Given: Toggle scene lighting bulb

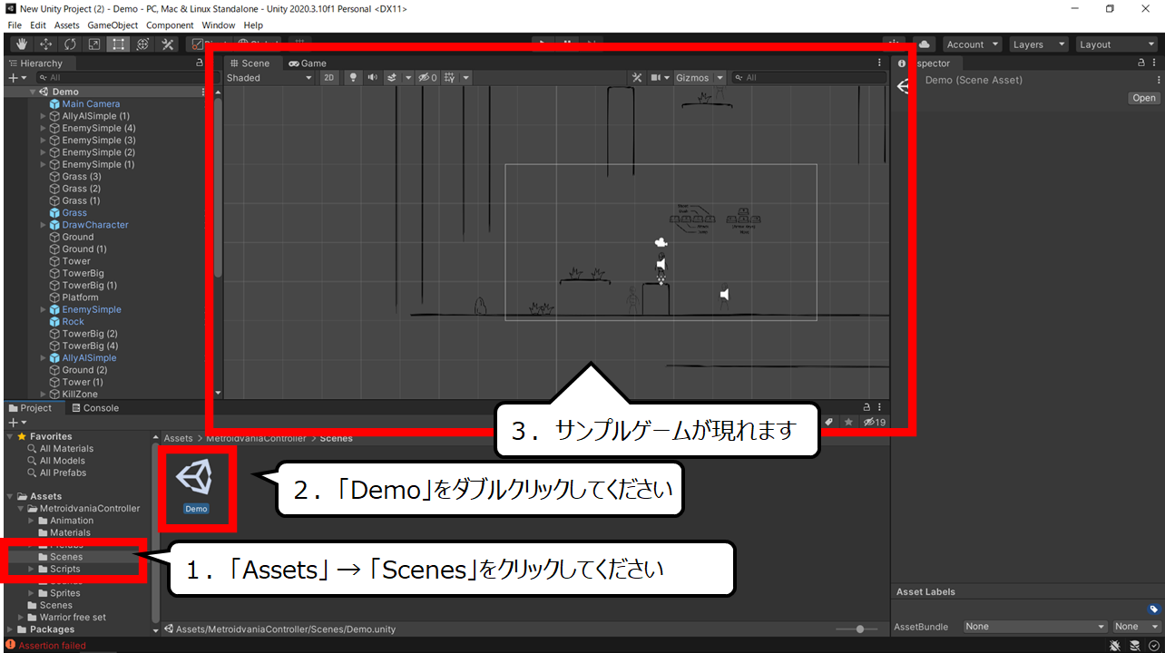Looking at the screenshot, I should click(x=354, y=78).
